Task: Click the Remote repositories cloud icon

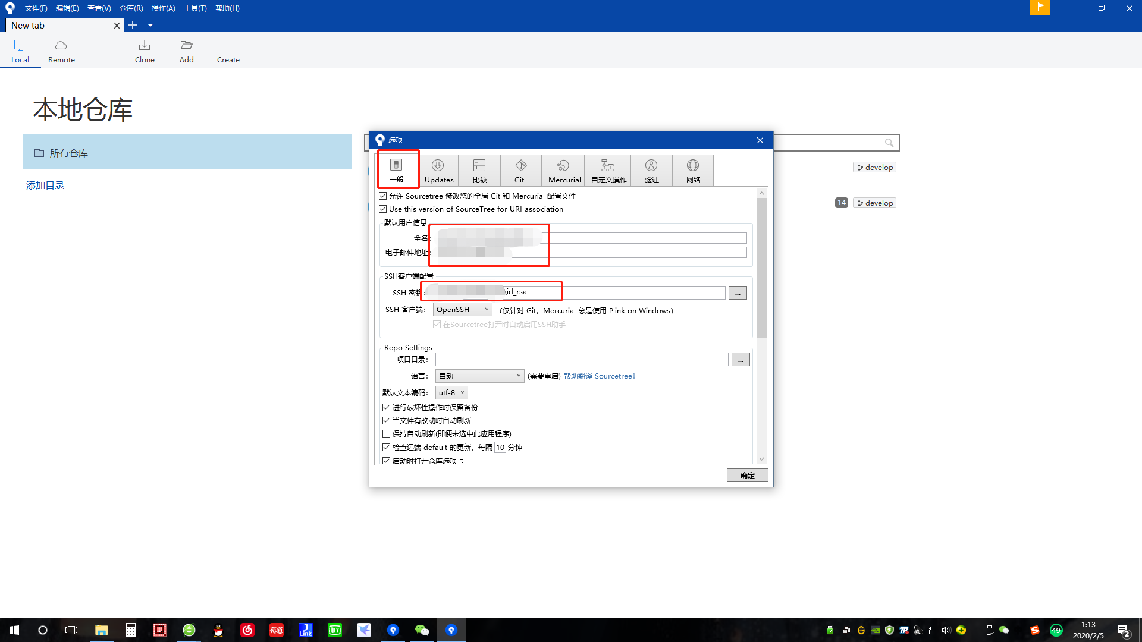Action: (x=61, y=51)
